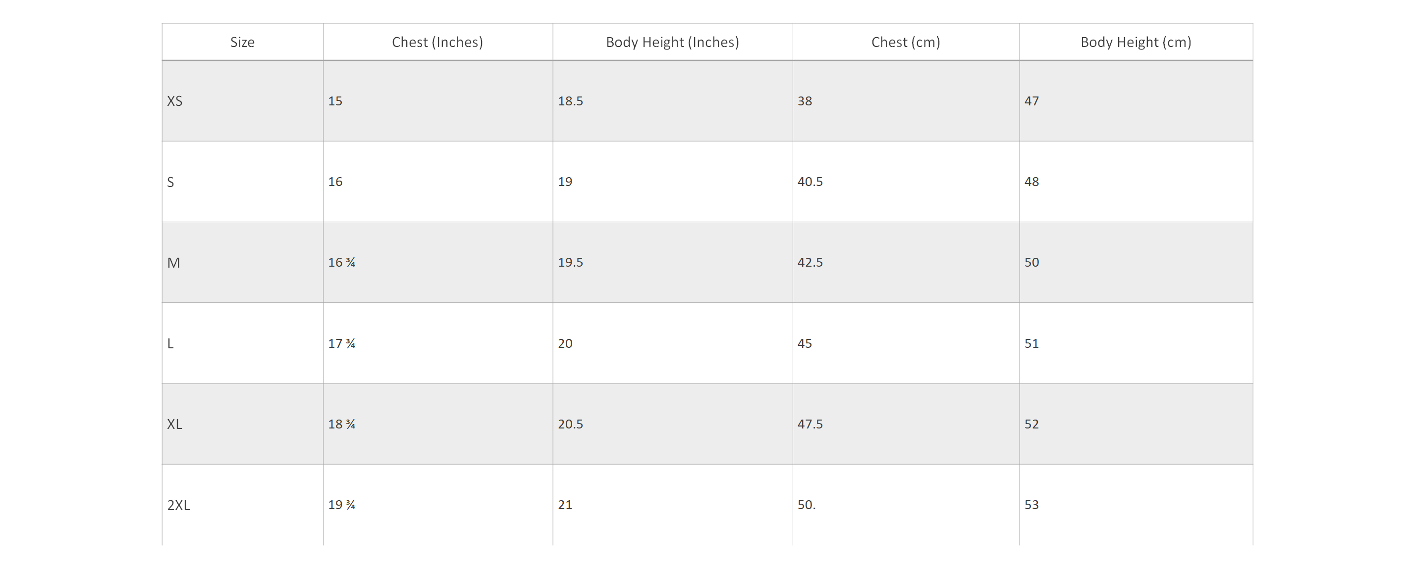1404x568 pixels.
Task: Select the XL size row label
Action: click(x=243, y=424)
